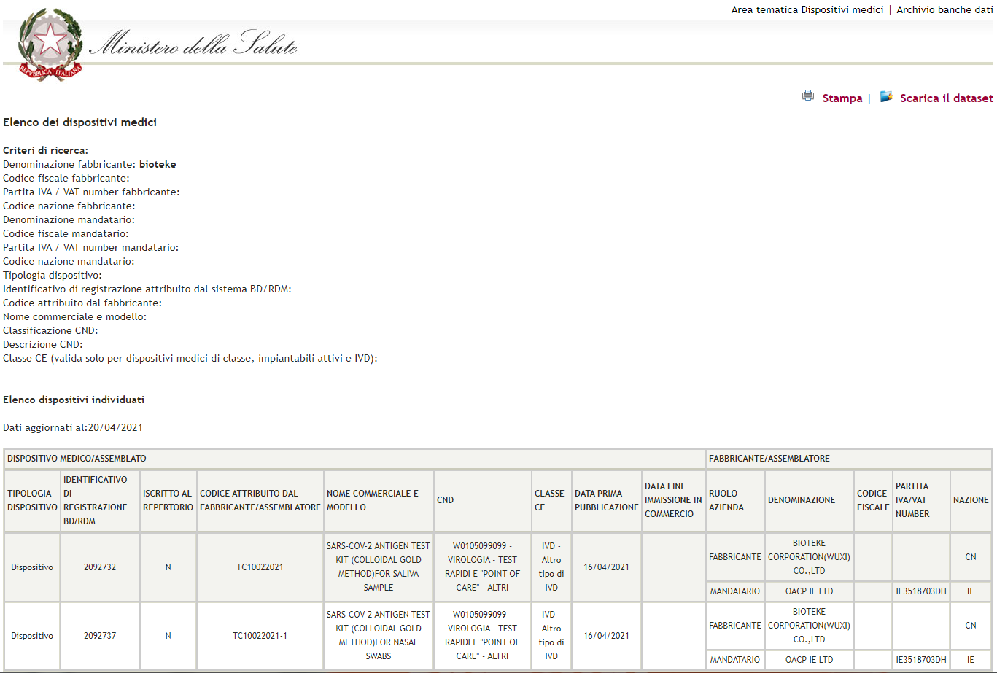997x673 pixels.
Task: Click Scarica il dataset link
Action: tap(946, 98)
